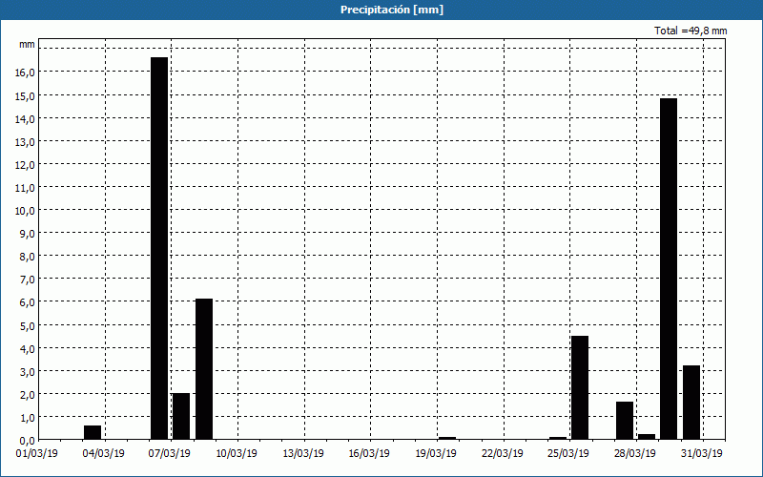
Task: Select the 14,8 mm bar before 31/03/19
Action: (x=669, y=269)
